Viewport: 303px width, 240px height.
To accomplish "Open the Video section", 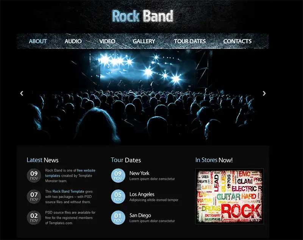I will [x=107, y=41].
